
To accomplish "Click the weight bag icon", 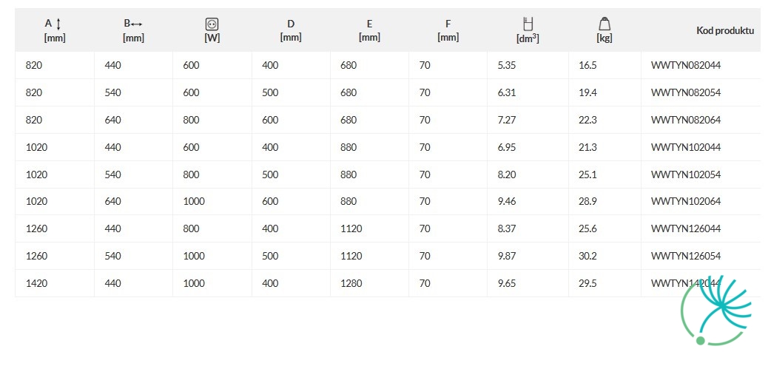I will 605,24.
